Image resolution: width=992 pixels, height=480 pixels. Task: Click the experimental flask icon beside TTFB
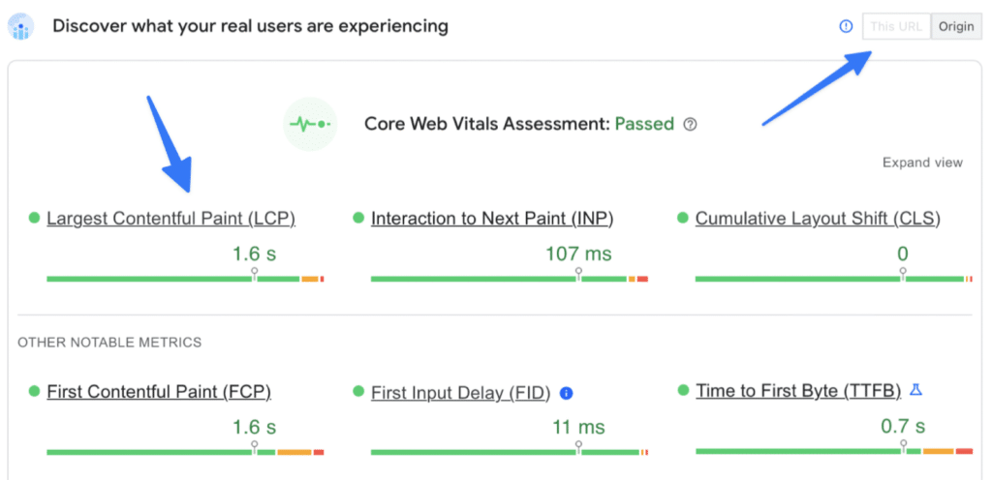click(915, 390)
